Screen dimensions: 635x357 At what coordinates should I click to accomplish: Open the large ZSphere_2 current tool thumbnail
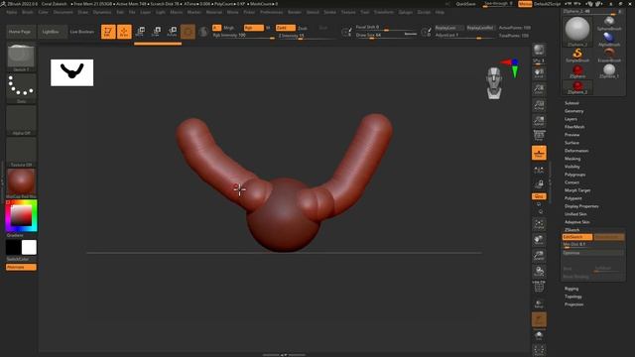point(577,31)
